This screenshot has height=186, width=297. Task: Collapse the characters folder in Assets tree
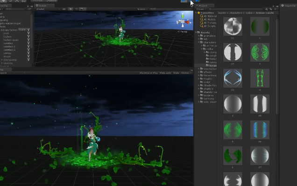[x=200, y=41]
